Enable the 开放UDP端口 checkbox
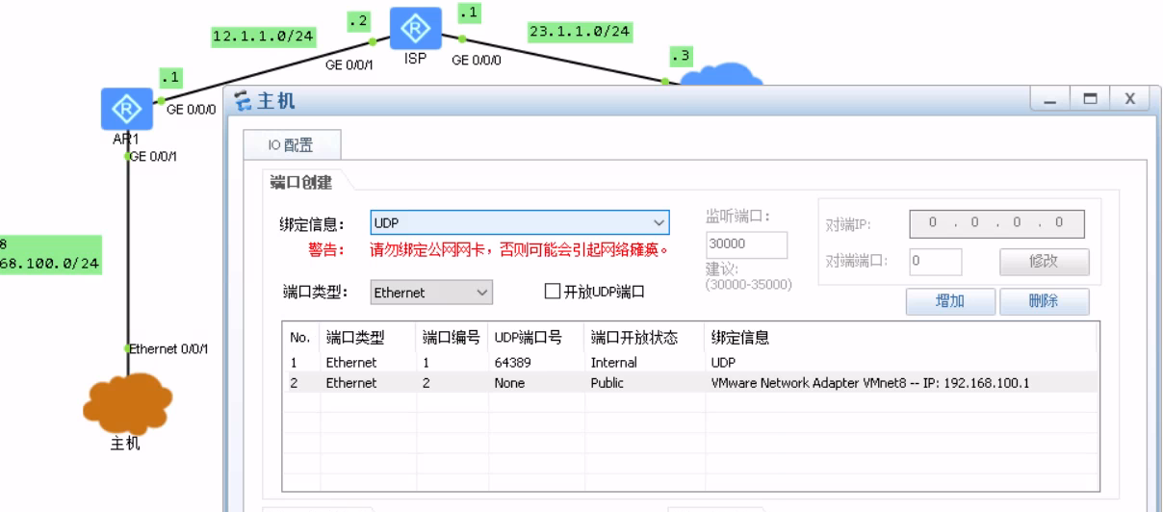 (553, 292)
